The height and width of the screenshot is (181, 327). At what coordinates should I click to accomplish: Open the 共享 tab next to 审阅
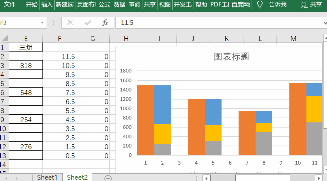pos(150,5)
